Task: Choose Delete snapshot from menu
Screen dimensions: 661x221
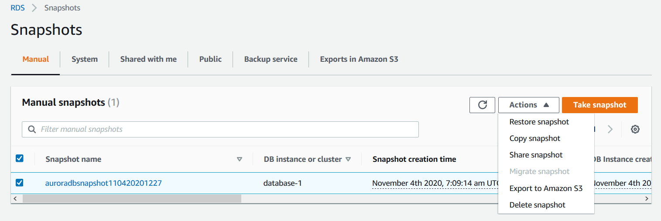Action: tap(537, 205)
